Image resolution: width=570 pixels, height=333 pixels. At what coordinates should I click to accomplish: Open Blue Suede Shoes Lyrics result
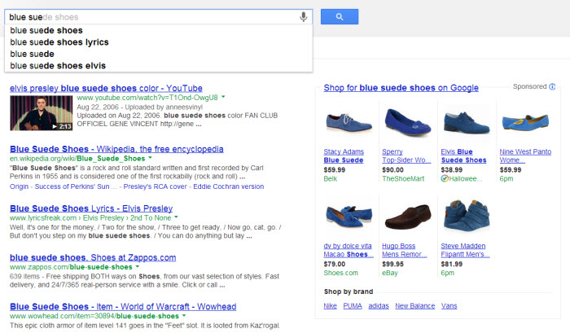click(91, 208)
